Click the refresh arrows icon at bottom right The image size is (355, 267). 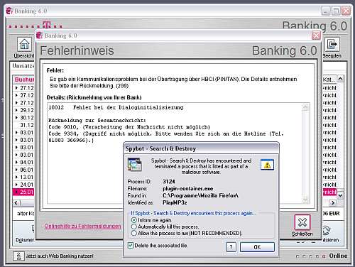point(326,230)
